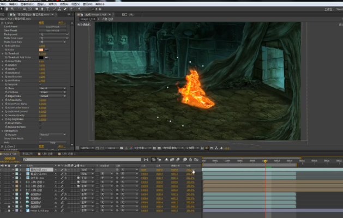343x218 pixels.
Task: Toggle the Show Glow Width checkbox
Action: pyautogui.click(x=40, y=138)
